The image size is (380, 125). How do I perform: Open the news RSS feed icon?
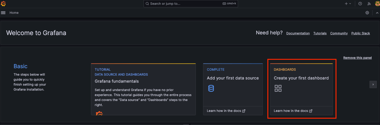pos(369,4)
